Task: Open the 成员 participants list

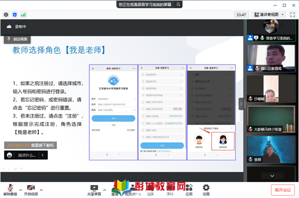Action: point(133,191)
